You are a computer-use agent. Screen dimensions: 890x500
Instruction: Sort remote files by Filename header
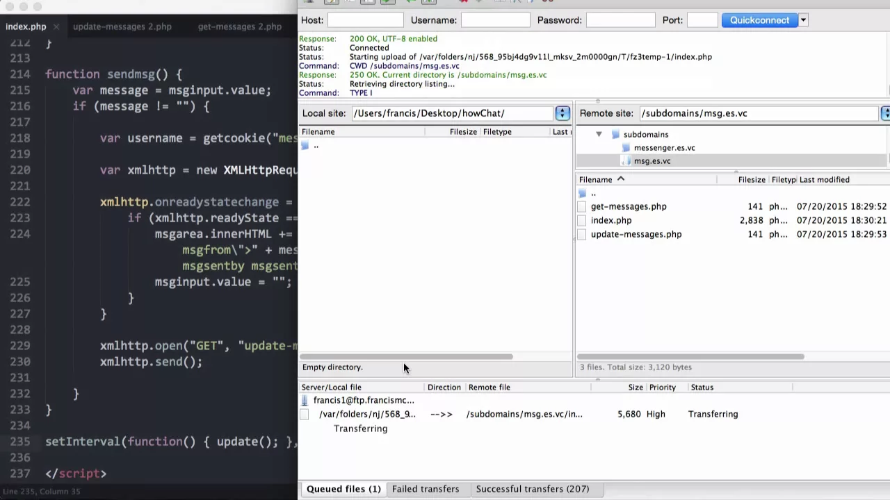coord(595,180)
